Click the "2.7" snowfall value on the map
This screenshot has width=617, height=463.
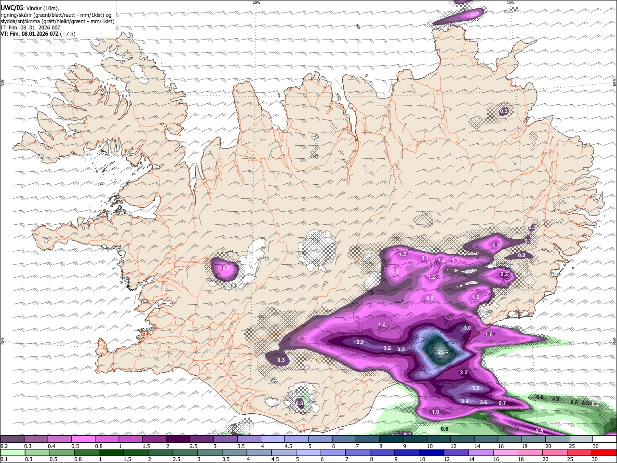[x=502, y=403]
